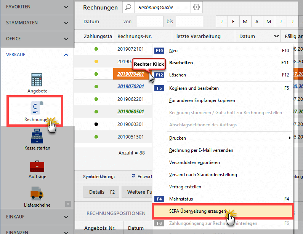Click highlighted invoice 2019070401
This screenshot has width=303, height=234.
click(131, 74)
